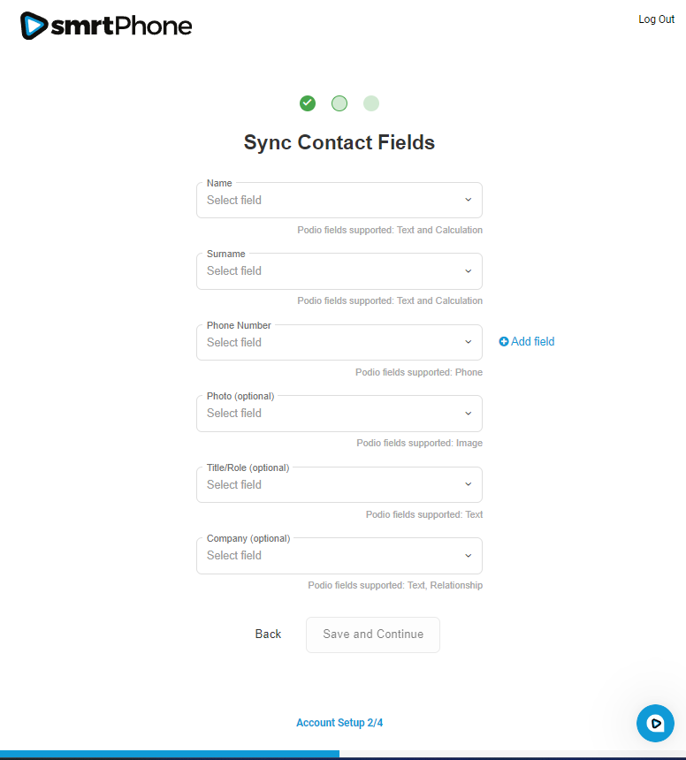Open the Photo (optional) dropdown
Viewport: 686px width, 760px height.
click(339, 414)
